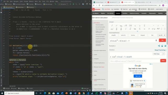Image resolution: width=168 pixels, height=95 pixels.
Task: Go back in the browser
Action: (94, 5)
